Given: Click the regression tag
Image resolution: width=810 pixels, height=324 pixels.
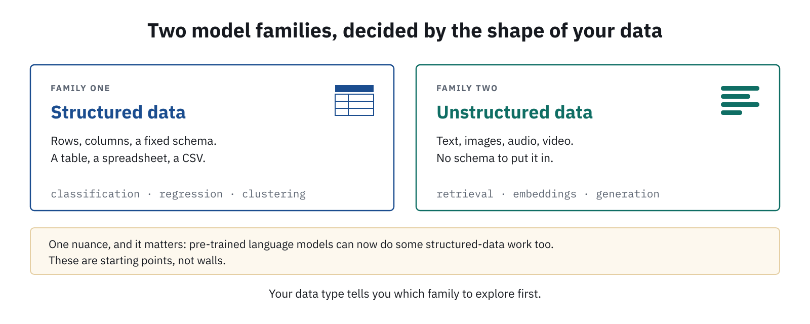Looking at the screenshot, I should click(191, 194).
